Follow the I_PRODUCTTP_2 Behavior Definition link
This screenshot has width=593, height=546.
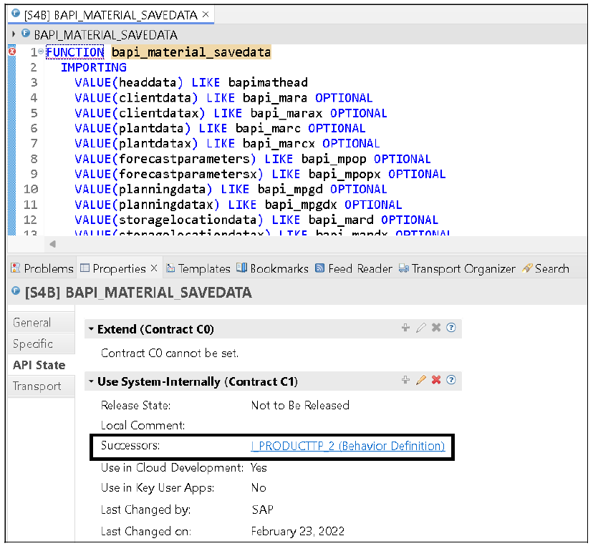[x=349, y=446]
